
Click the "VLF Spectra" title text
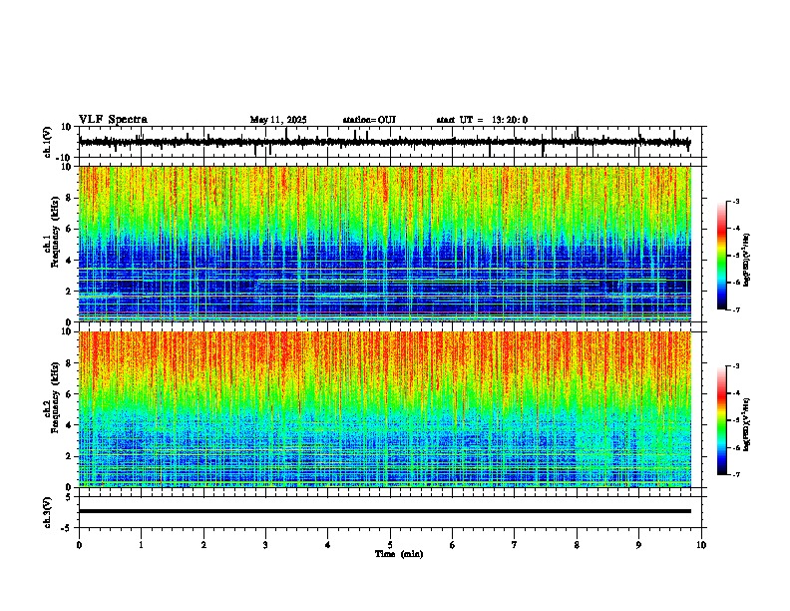tap(113, 120)
